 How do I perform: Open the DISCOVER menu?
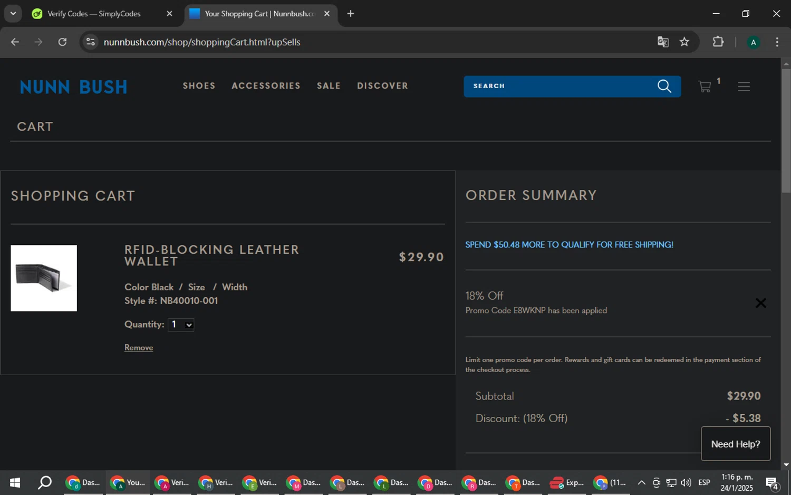click(x=382, y=85)
